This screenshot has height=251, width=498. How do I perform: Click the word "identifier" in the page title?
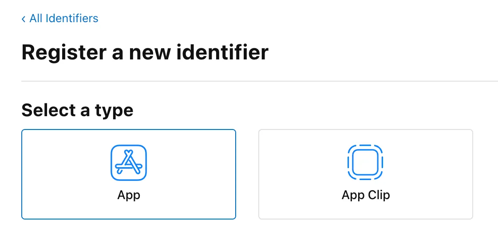coord(222,52)
